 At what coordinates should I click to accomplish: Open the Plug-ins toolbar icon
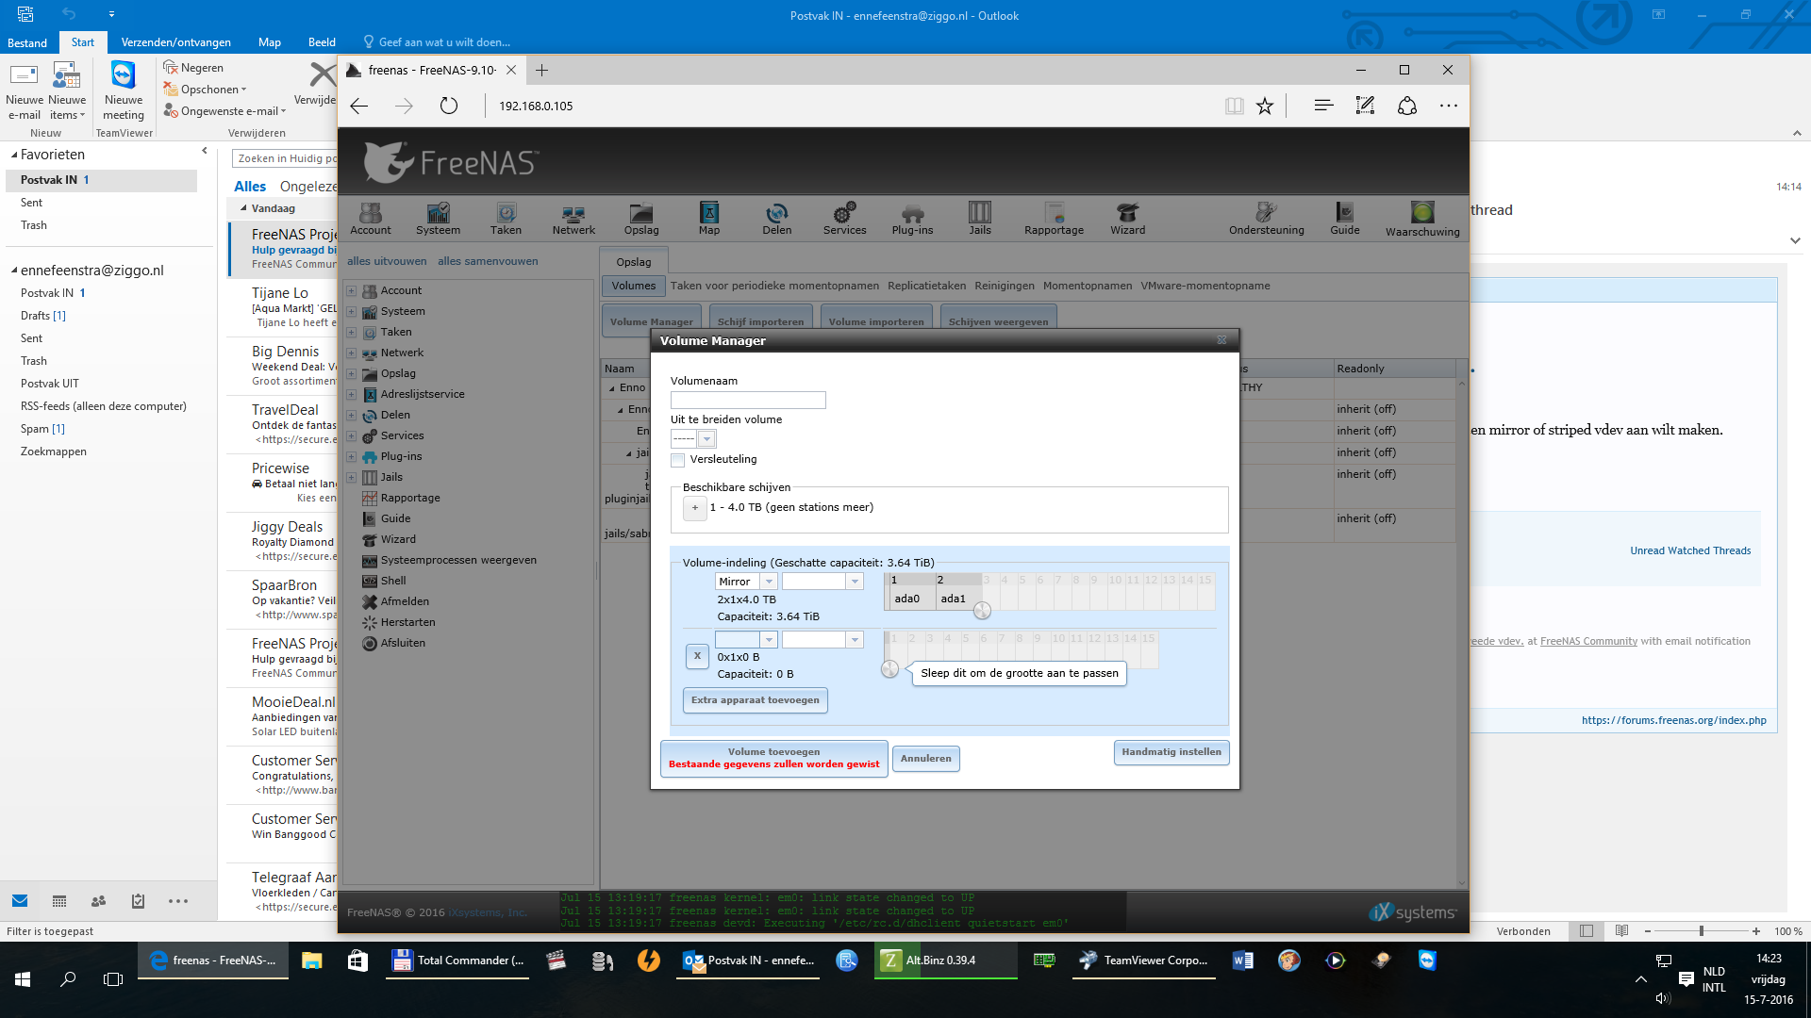point(913,219)
